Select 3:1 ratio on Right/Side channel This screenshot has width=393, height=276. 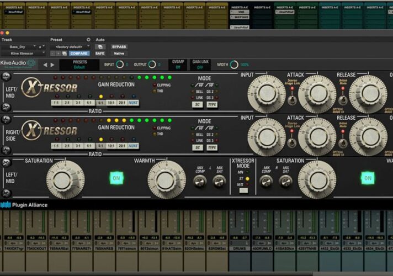(78, 146)
